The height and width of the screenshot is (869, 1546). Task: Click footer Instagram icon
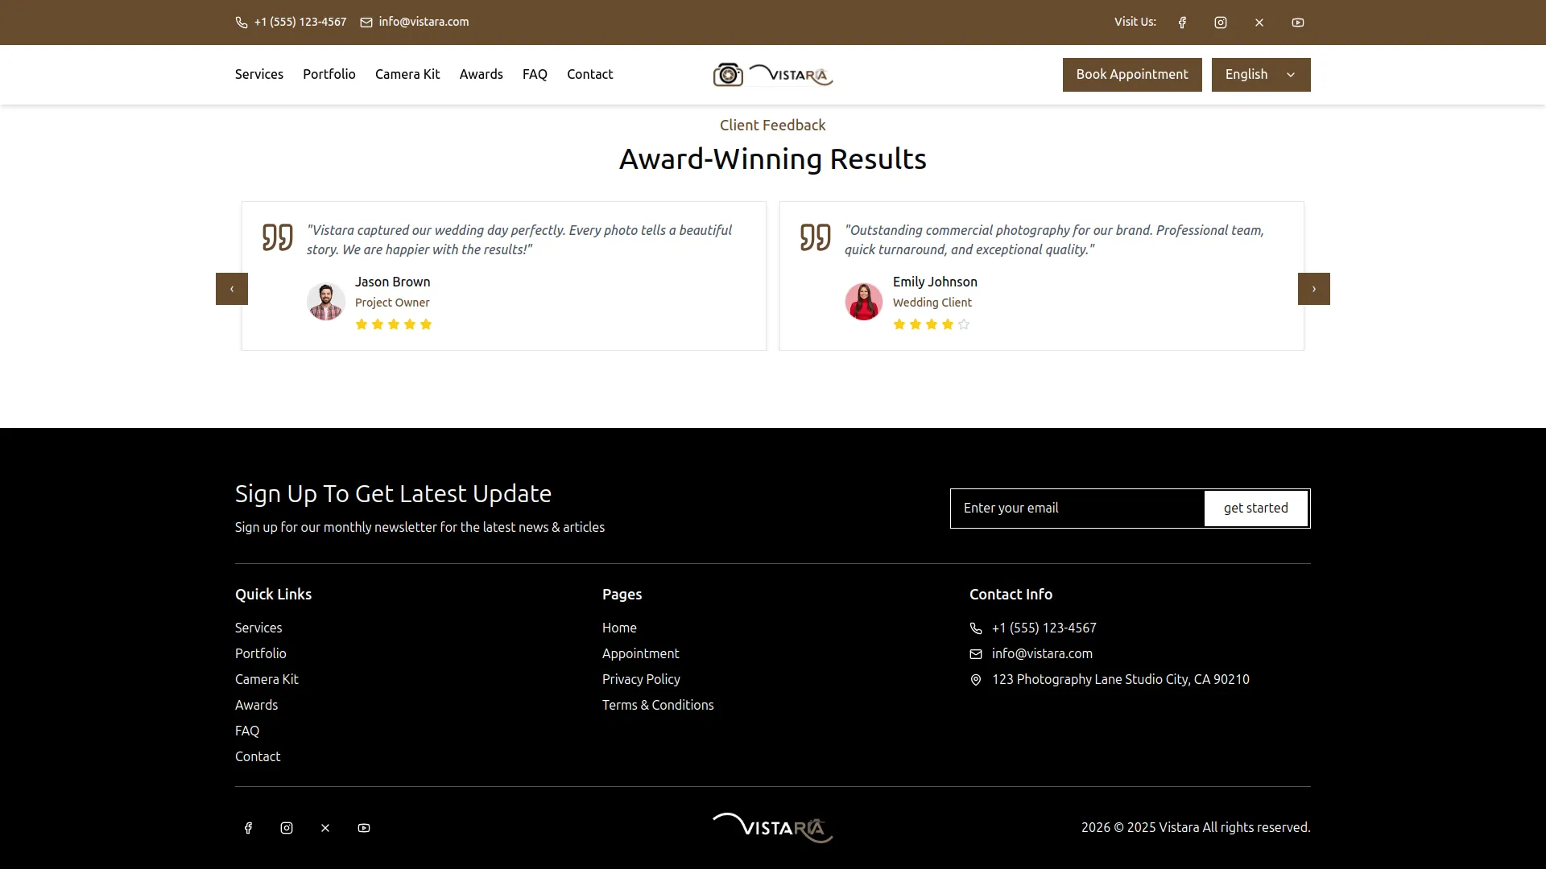coord(287,828)
